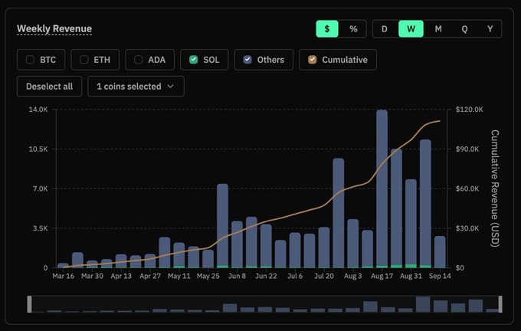The width and height of the screenshot is (521, 331).
Task: Click the '10.5K' left axis value
Action: pyautogui.click(x=38, y=149)
